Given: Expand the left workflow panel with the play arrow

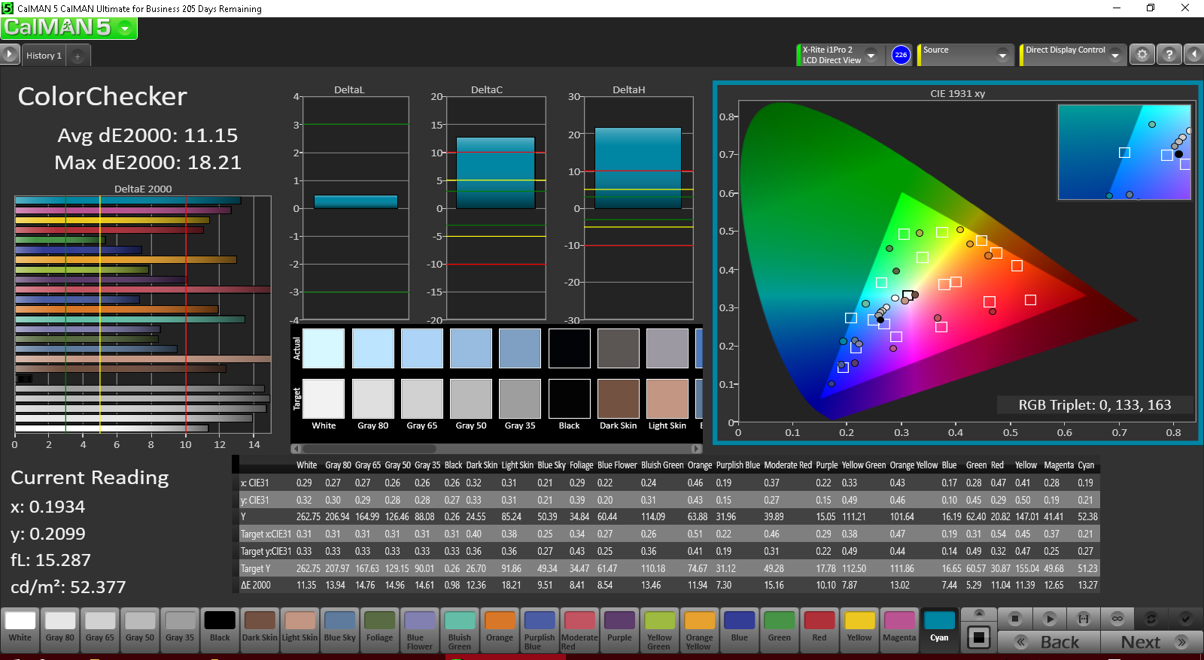Looking at the screenshot, I should point(10,54).
